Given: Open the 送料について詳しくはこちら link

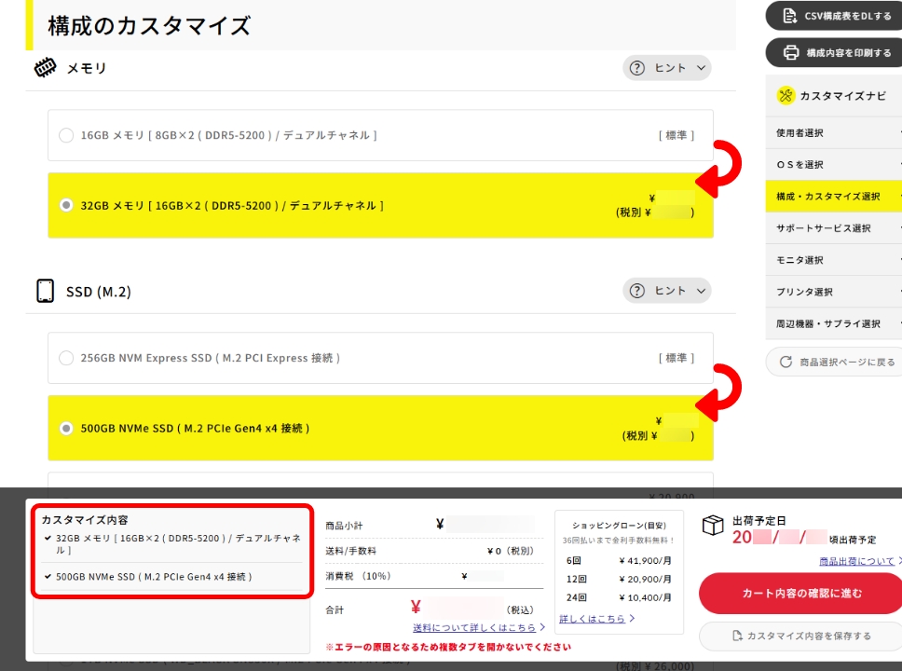Looking at the screenshot, I should coord(479,627).
